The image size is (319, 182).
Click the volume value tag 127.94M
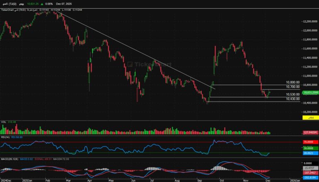pyautogui.click(x=310, y=133)
